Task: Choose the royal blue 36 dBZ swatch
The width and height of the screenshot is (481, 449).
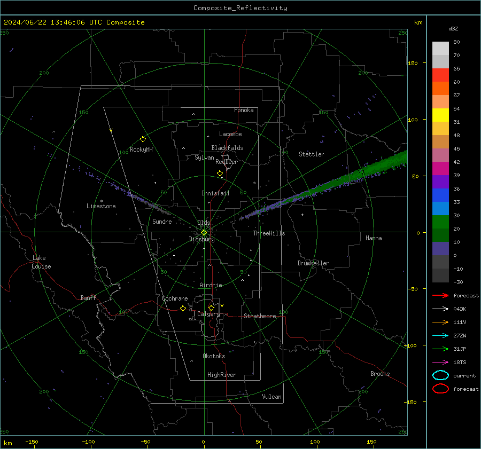Action: pyautogui.click(x=440, y=195)
